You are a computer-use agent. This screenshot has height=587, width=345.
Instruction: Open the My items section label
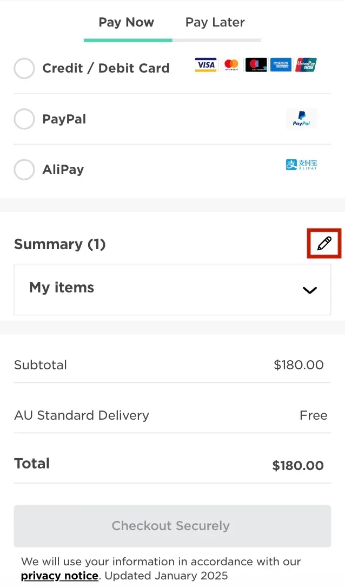point(62,288)
